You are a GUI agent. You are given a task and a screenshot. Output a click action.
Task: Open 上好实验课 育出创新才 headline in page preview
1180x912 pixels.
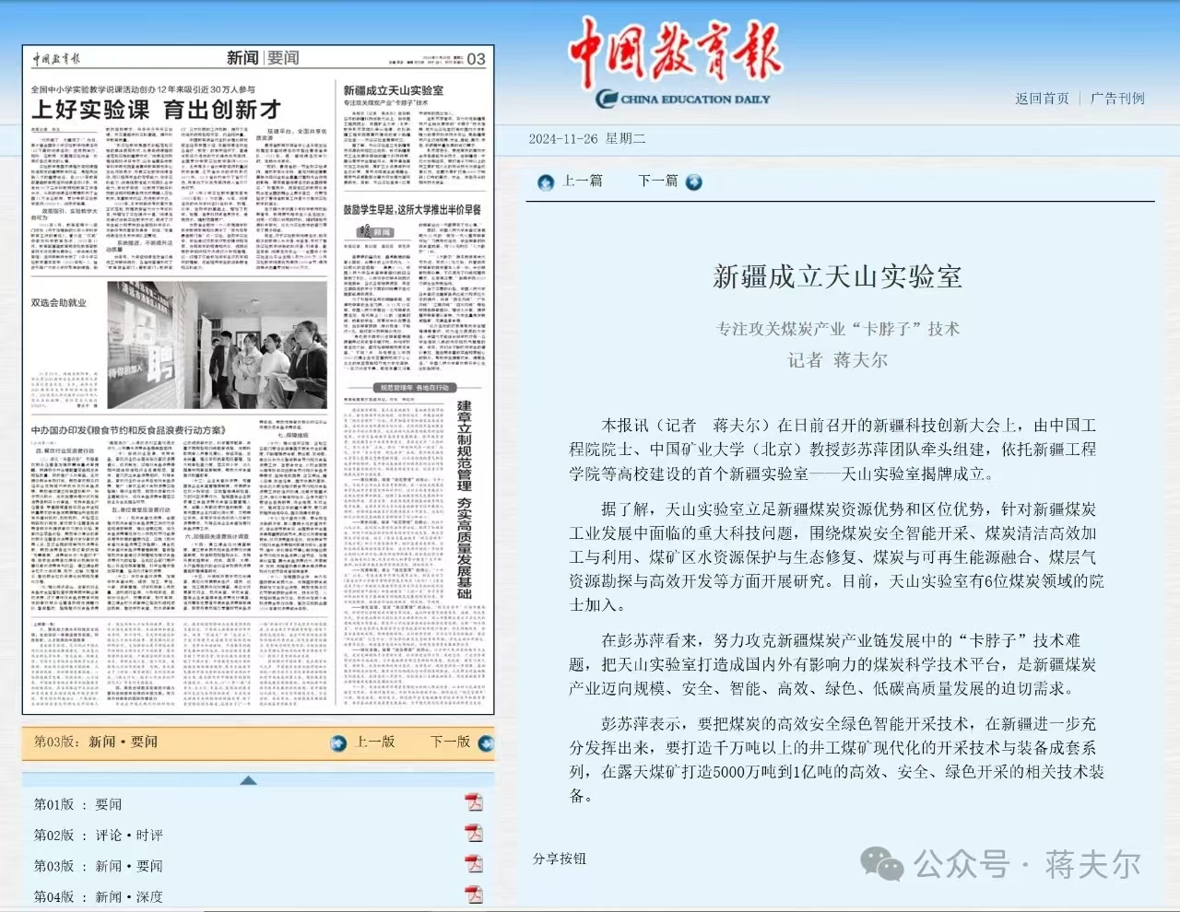(x=156, y=110)
